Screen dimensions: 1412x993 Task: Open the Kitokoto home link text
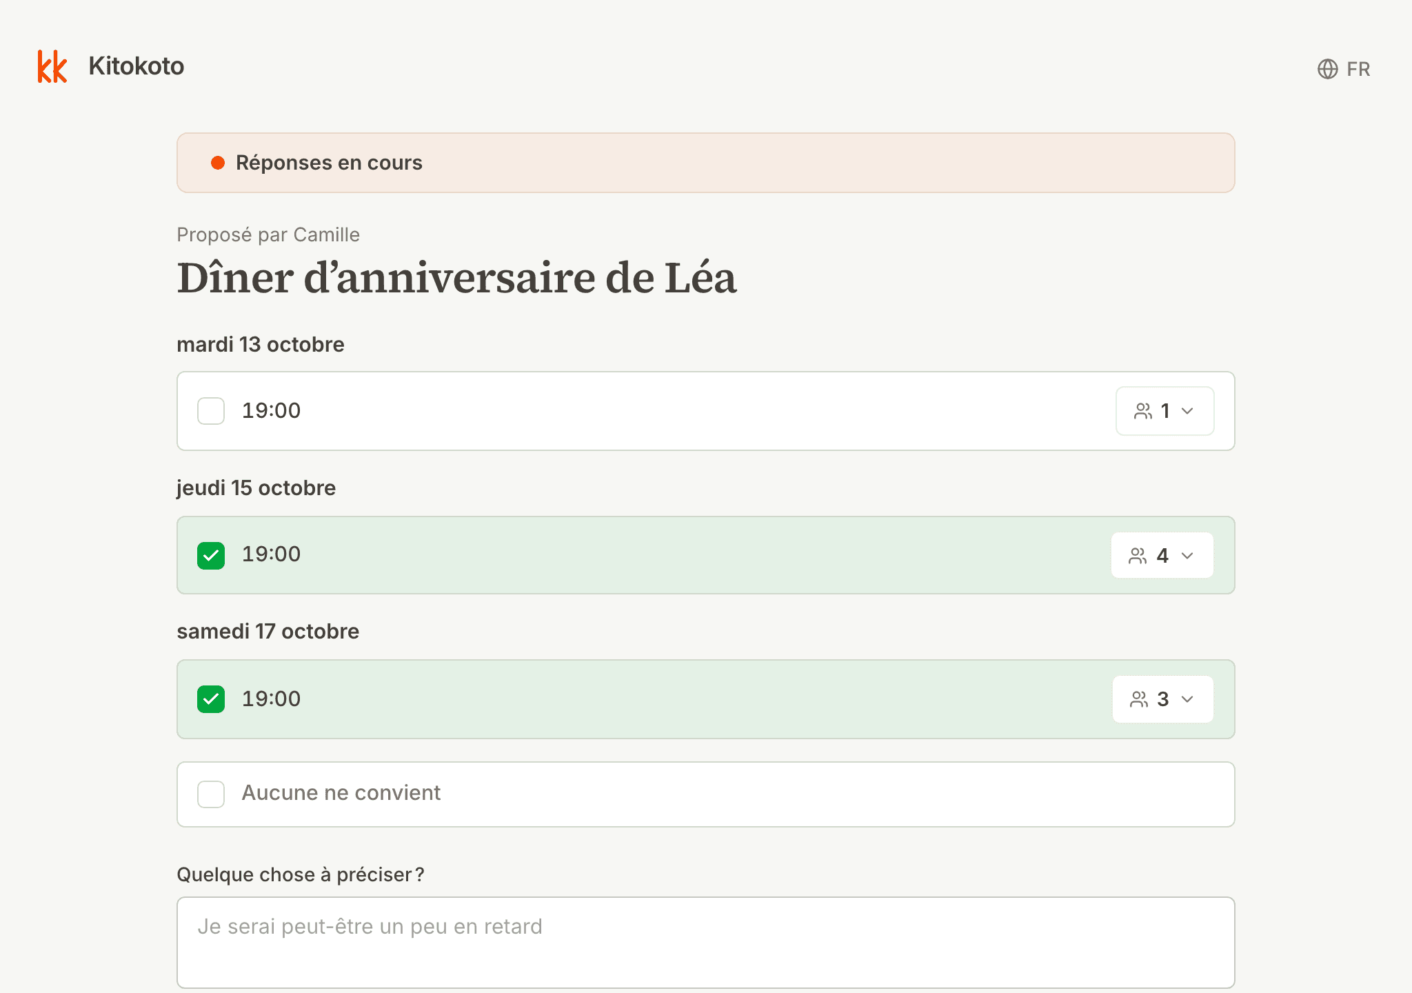(137, 66)
